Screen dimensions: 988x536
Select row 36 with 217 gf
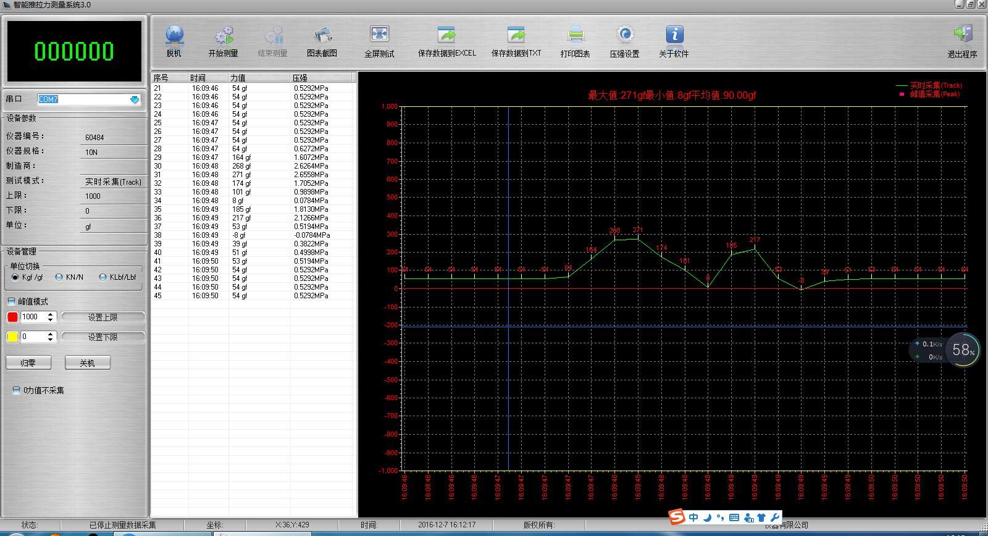click(253, 218)
